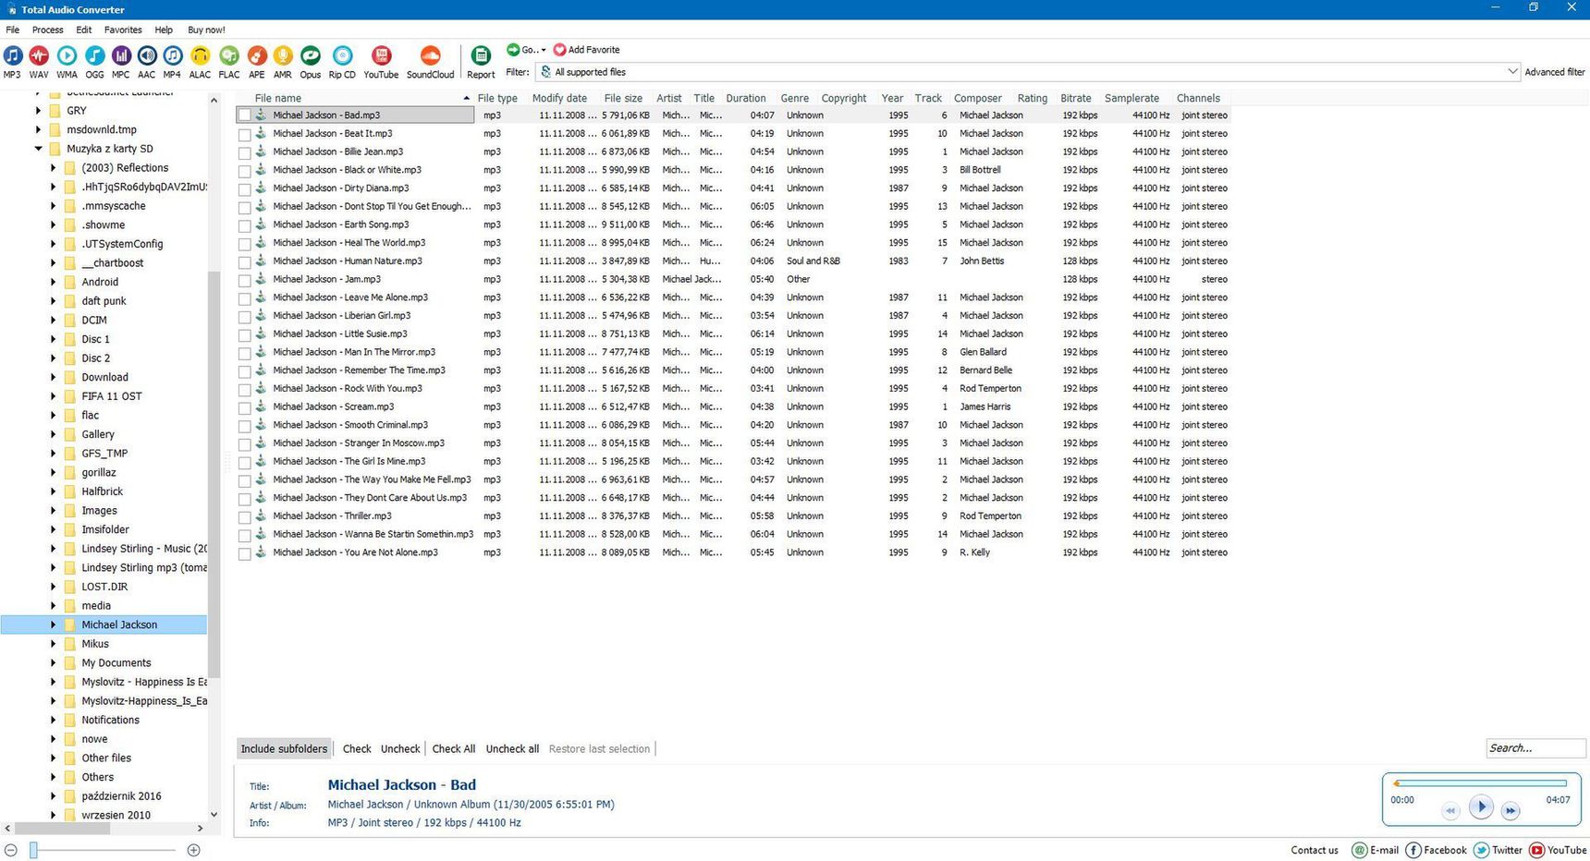Sort by the Bitrate column header

1076,98
